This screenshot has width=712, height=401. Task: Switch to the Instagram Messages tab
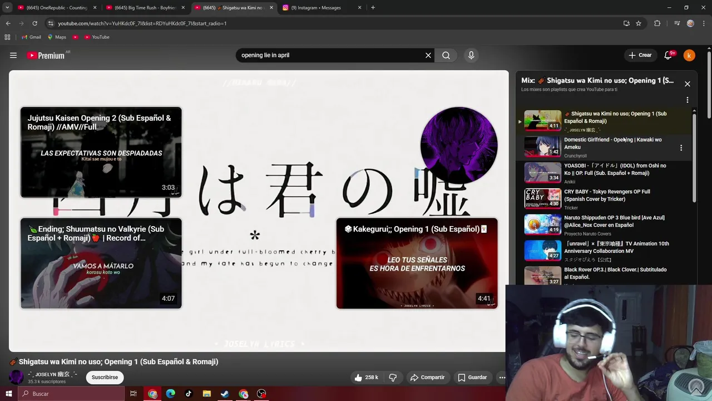point(320,8)
